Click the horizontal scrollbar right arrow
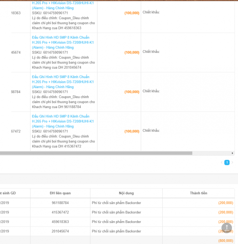This screenshot has height=244, width=238. pyautogui.click(x=233, y=153)
